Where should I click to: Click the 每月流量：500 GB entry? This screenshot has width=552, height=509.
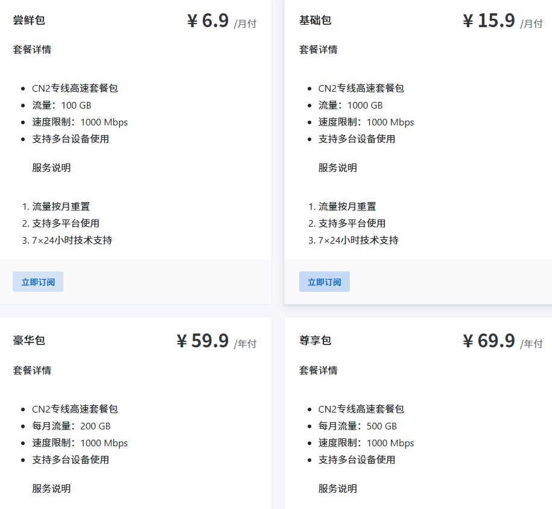[x=357, y=426]
